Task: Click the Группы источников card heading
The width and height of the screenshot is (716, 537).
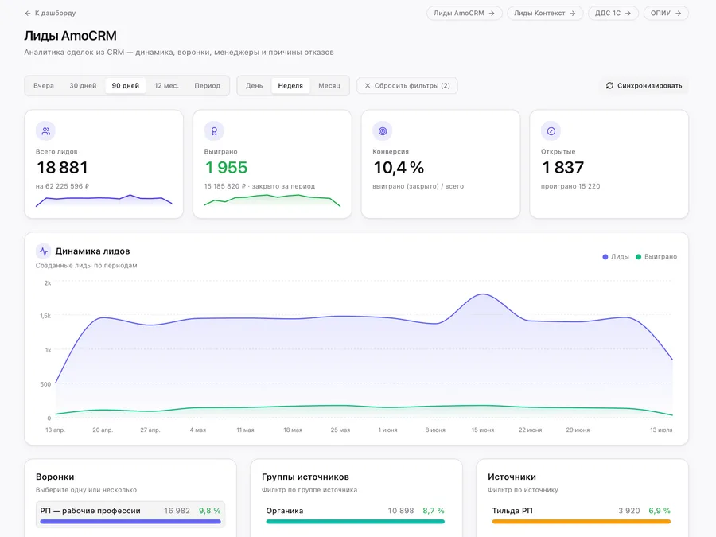Action: [305, 477]
